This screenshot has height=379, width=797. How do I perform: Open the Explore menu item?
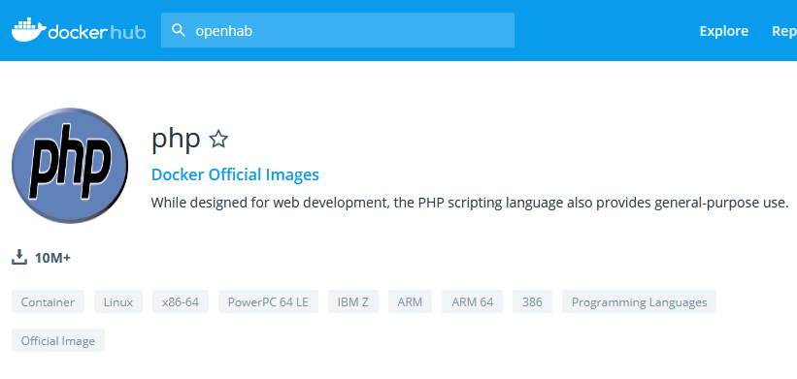[x=724, y=31]
